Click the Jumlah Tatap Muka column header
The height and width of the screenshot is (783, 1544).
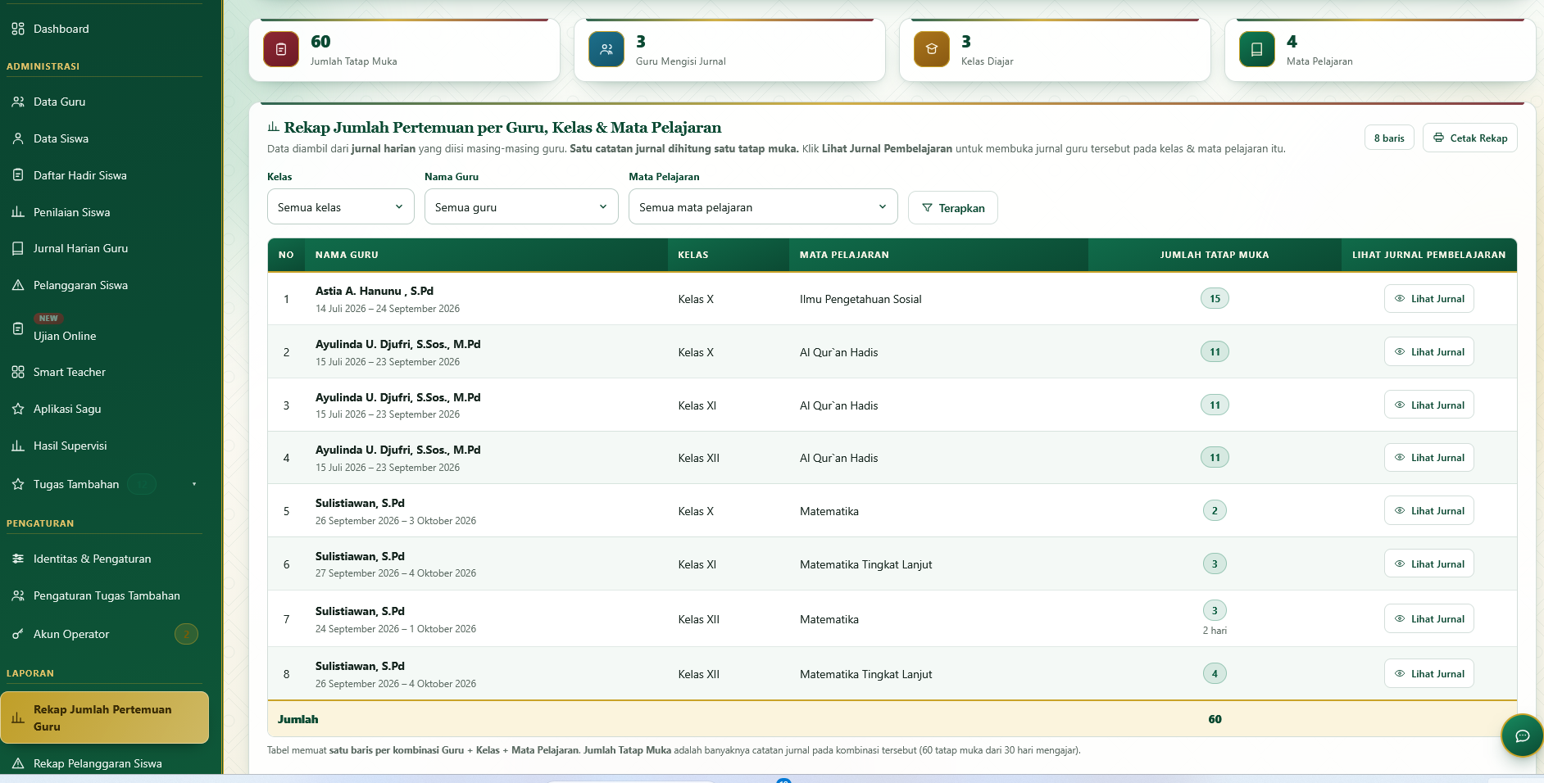[x=1215, y=255]
